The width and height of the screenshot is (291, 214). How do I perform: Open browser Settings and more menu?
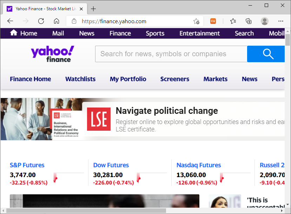click(x=281, y=21)
